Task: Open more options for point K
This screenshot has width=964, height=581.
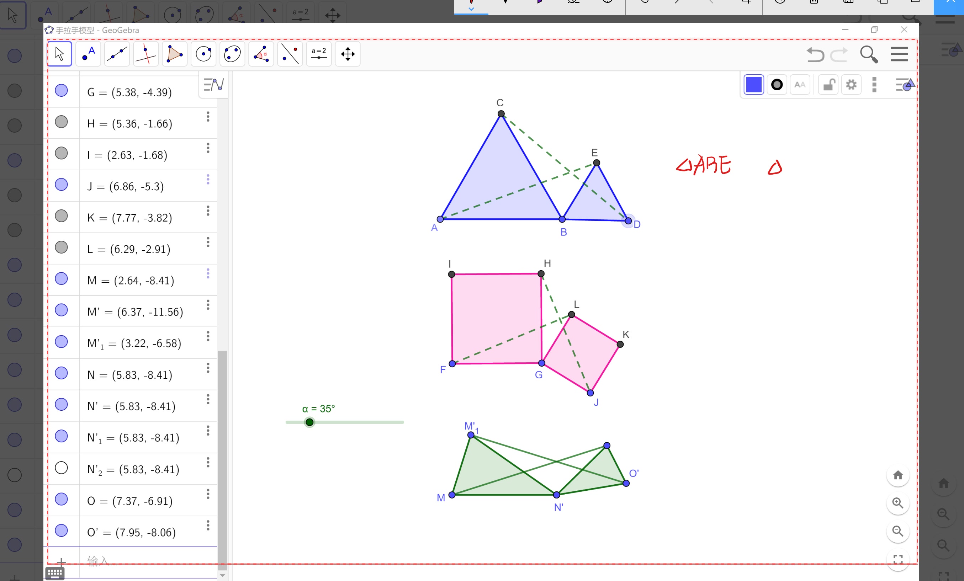Action: coord(208,211)
